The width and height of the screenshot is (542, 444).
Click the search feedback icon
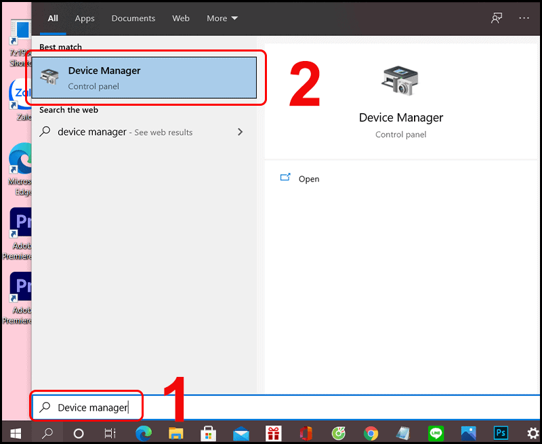pyautogui.click(x=497, y=18)
